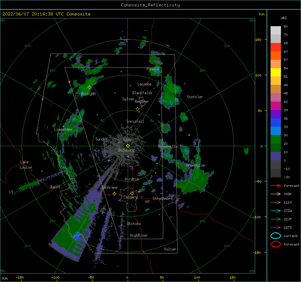This screenshot has height=282, width=301.
Task: Click the dBZ legend heading
Action: click(x=284, y=18)
